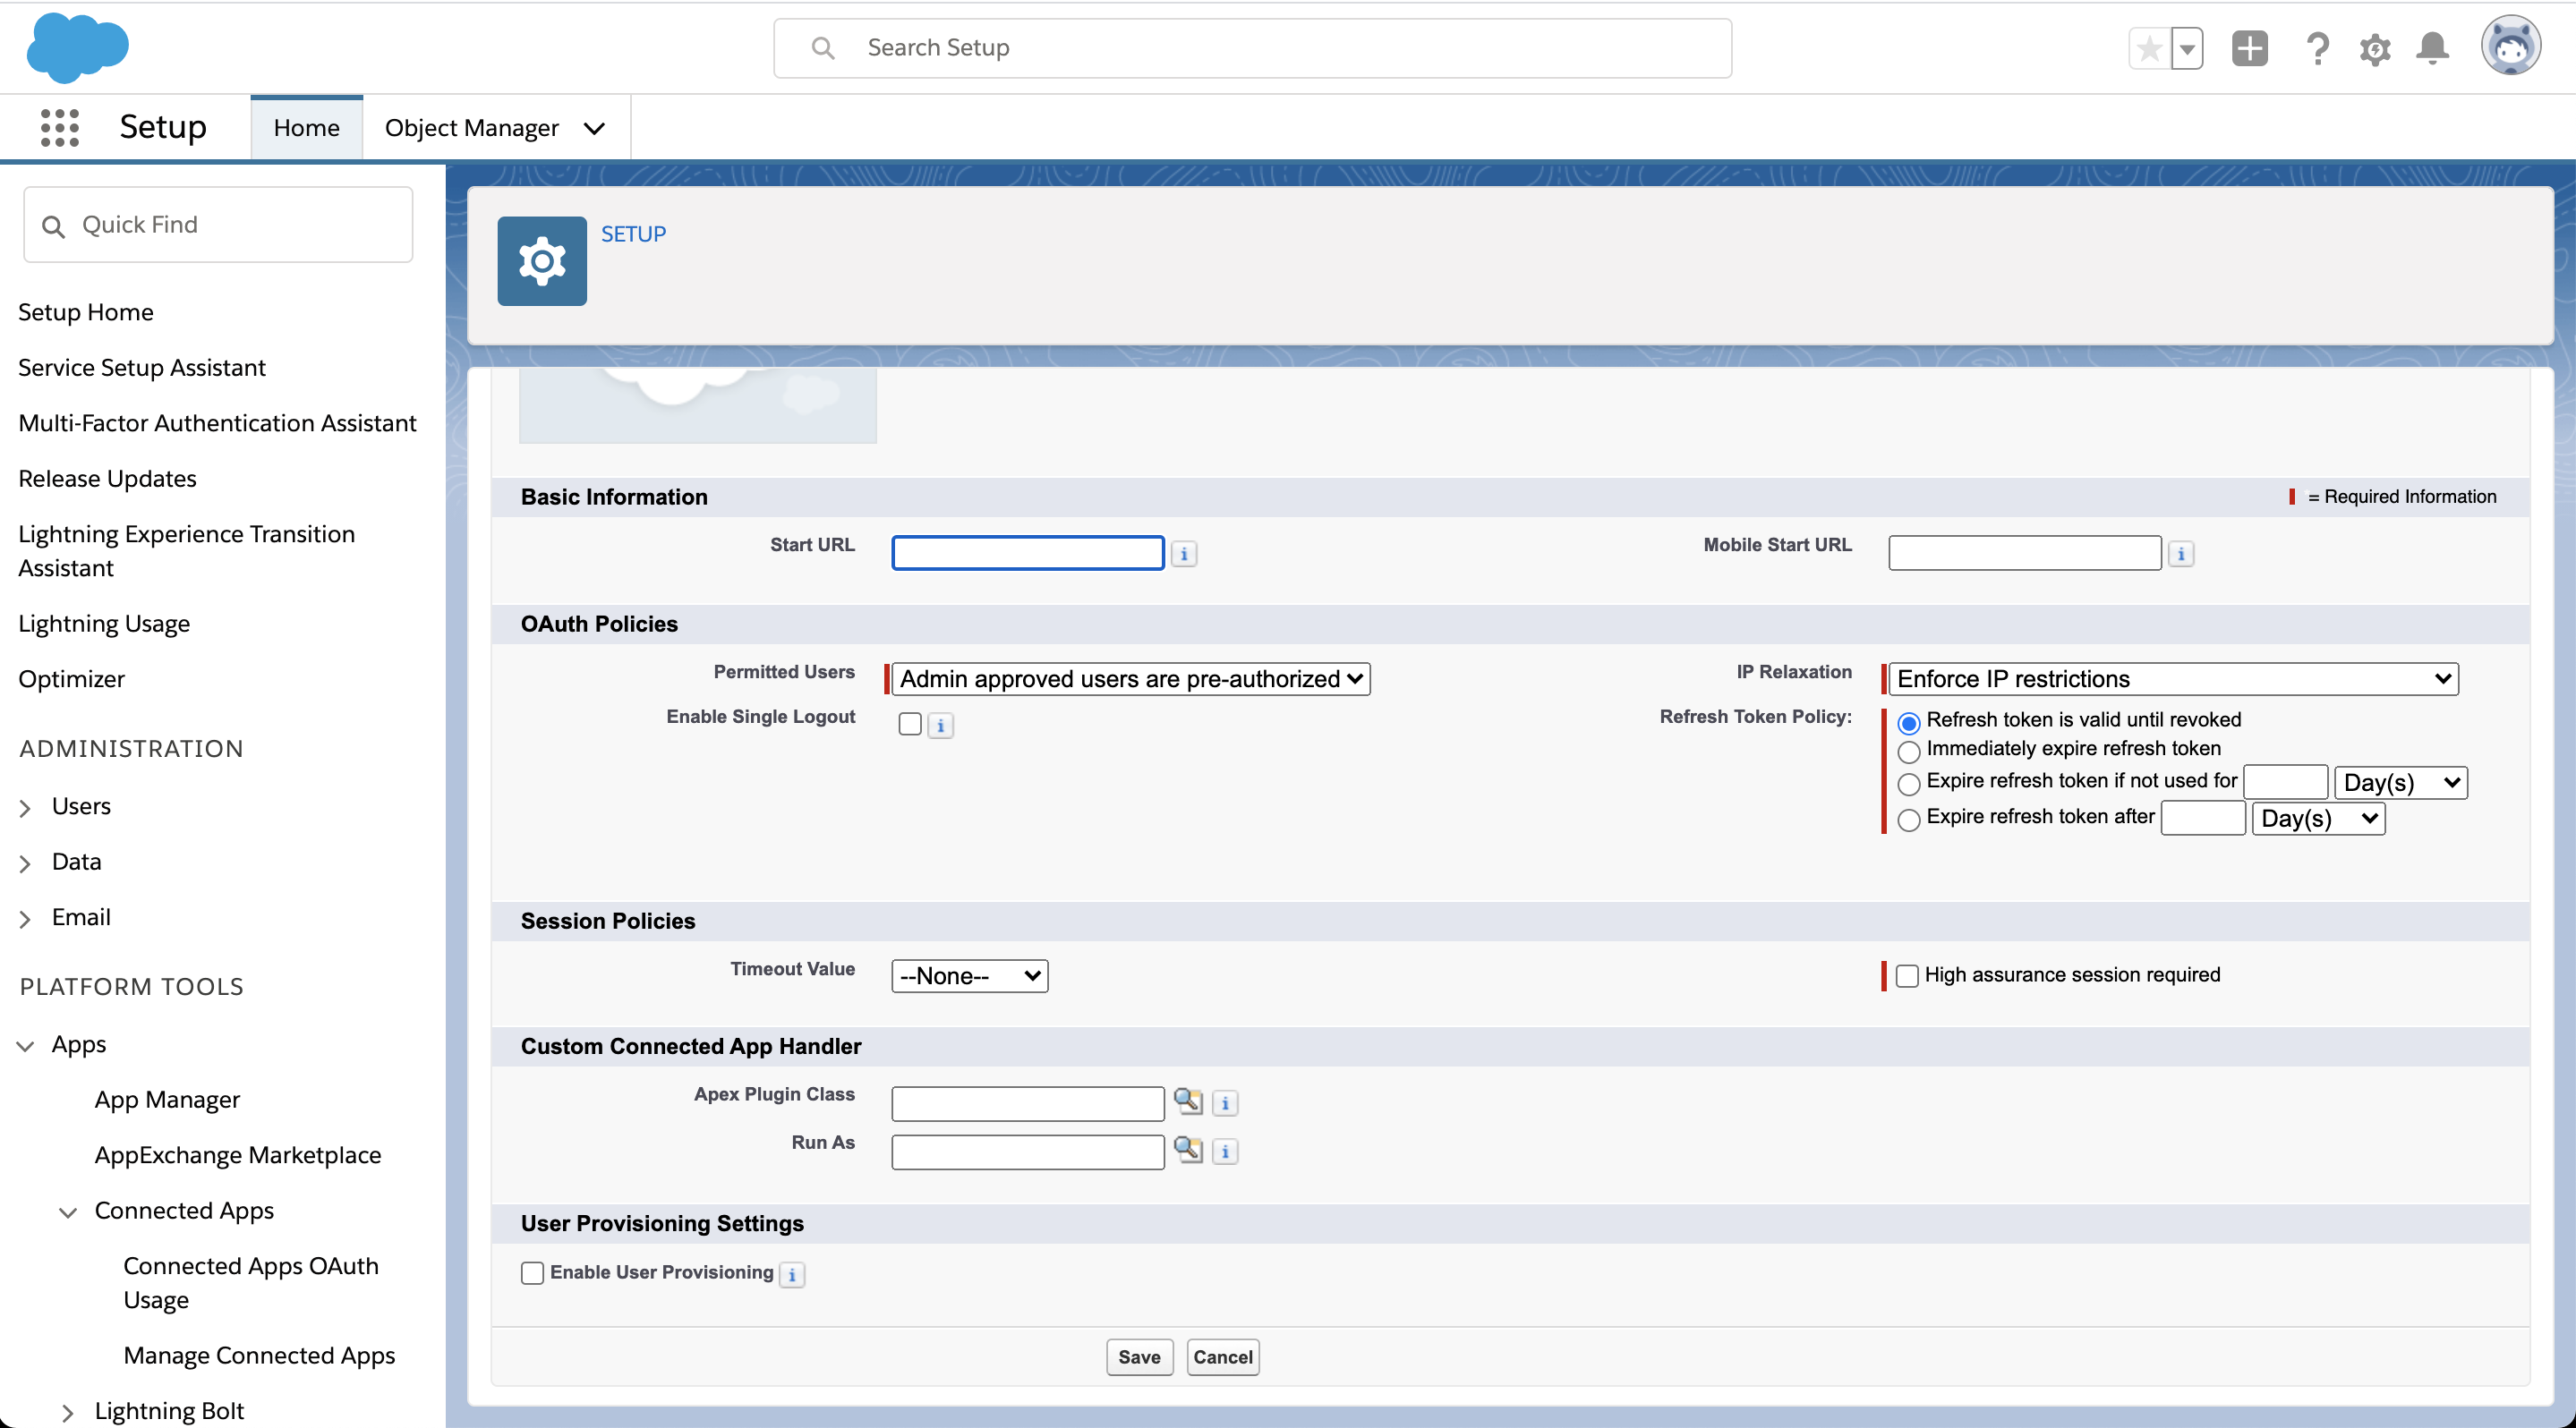This screenshot has height=1428, width=2576.
Task: Select Expire refresh token if not used for
Action: [x=1909, y=784]
